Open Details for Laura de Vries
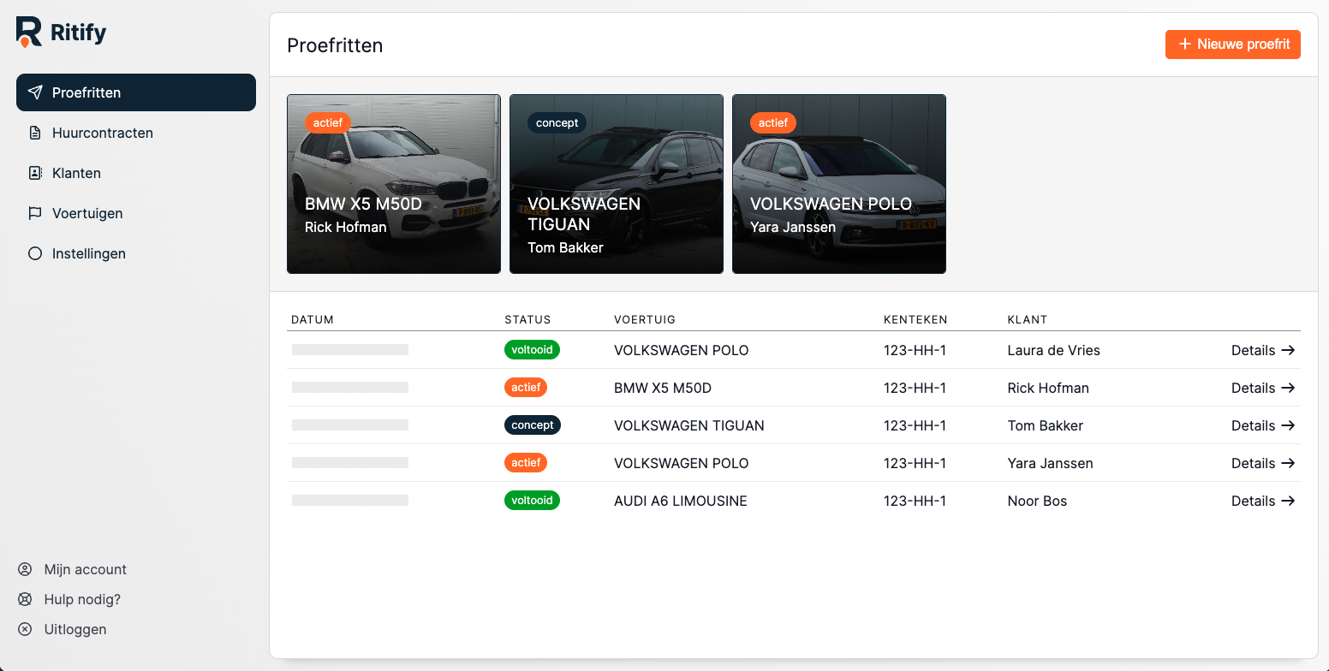Image resolution: width=1329 pixels, height=671 pixels. pos(1263,350)
